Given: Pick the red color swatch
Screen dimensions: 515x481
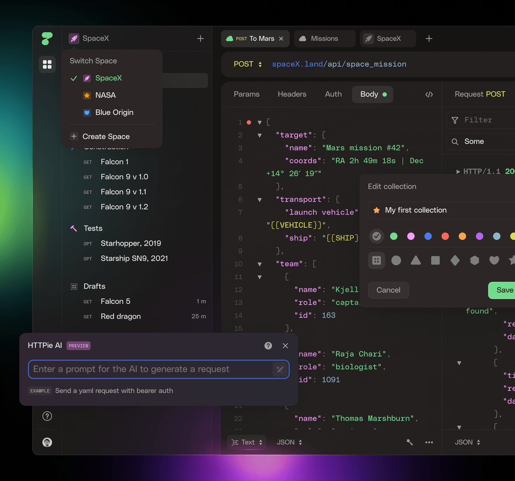Looking at the screenshot, I should [x=445, y=236].
